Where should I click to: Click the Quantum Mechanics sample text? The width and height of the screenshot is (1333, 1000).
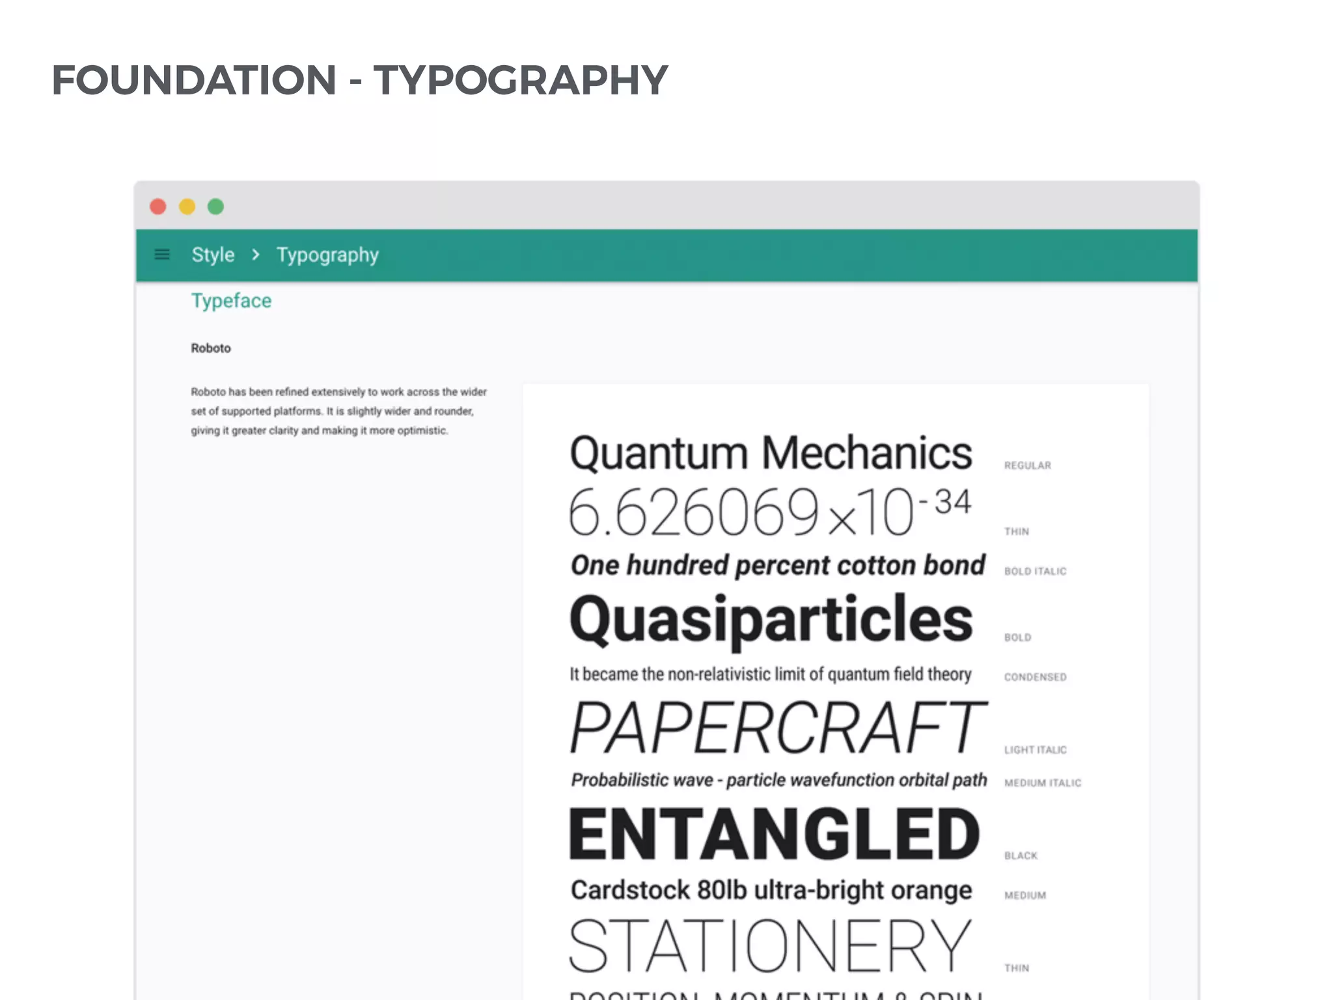click(x=771, y=452)
